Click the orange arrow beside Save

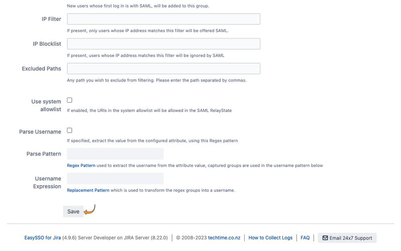[89, 209]
